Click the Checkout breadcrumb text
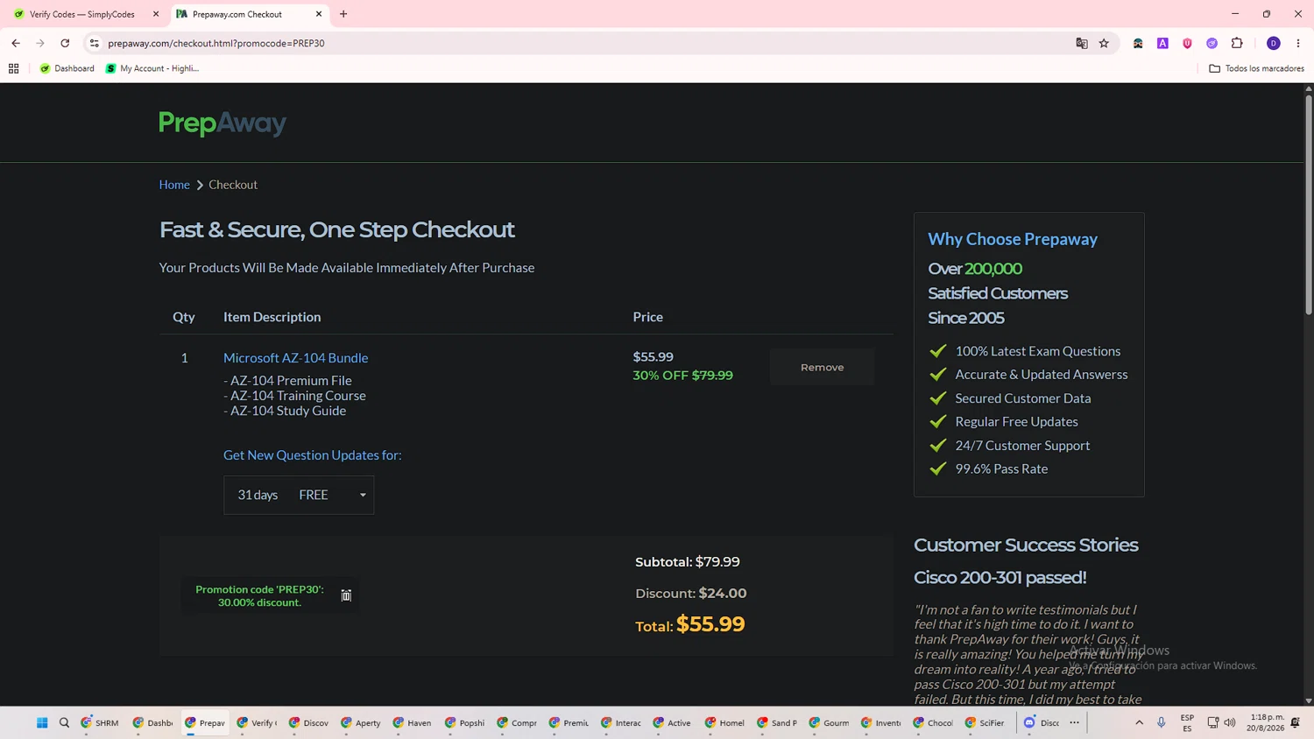Image resolution: width=1314 pixels, height=739 pixels. coord(233,185)
